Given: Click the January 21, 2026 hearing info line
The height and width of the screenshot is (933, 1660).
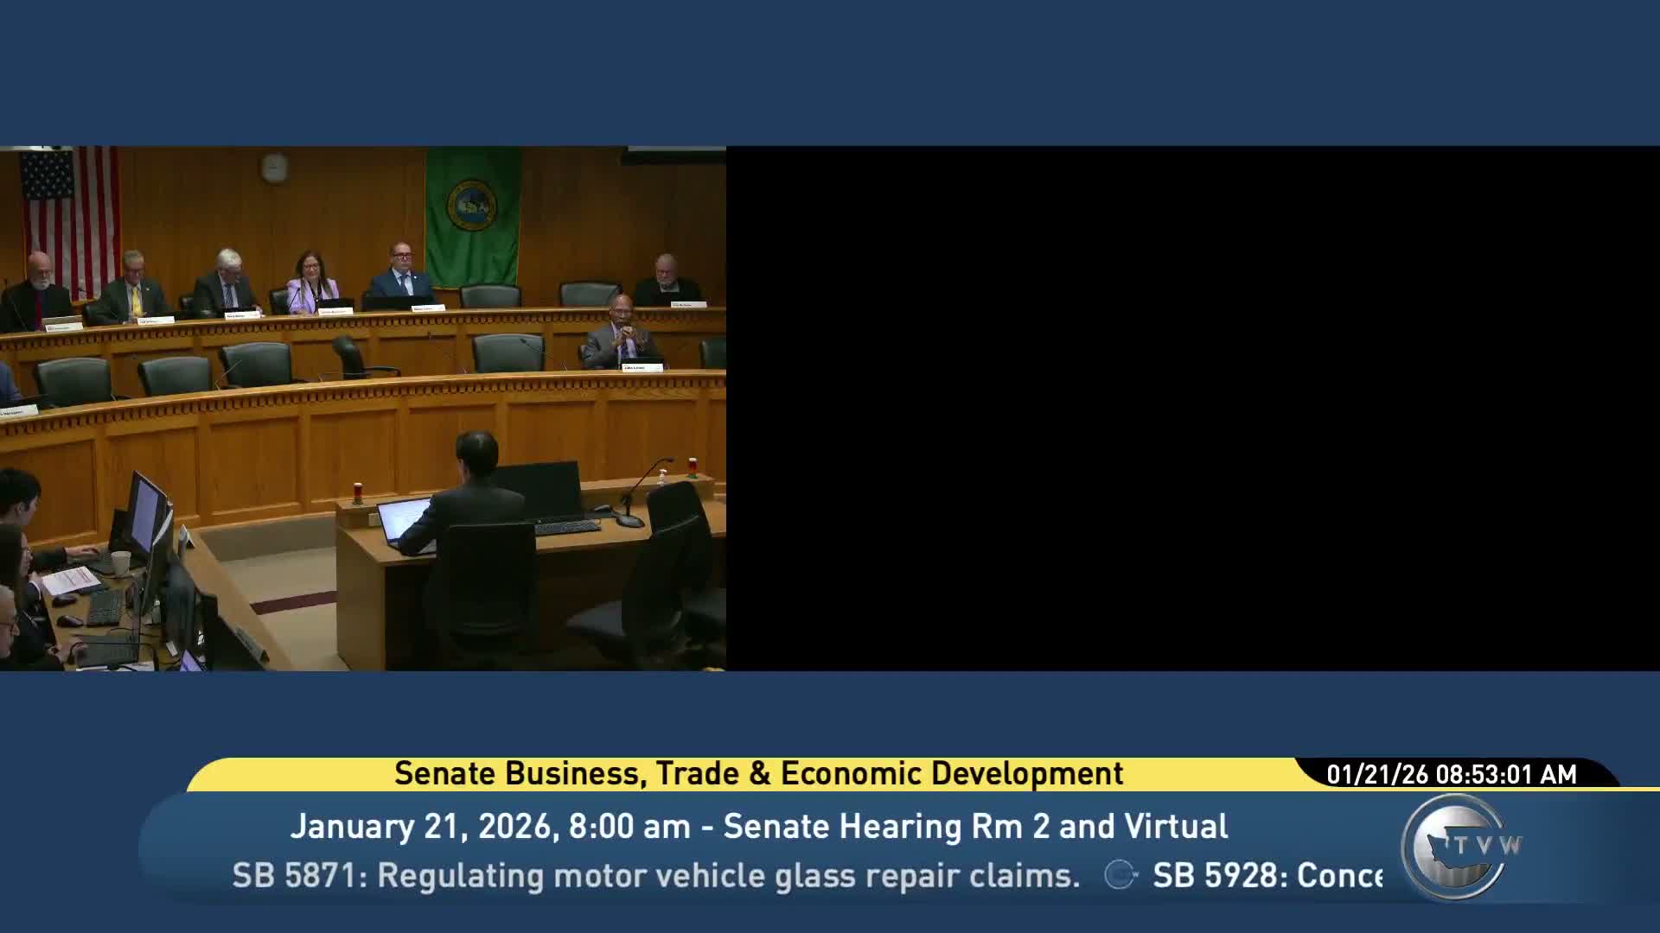Looking at the screenshot, I should click(758, 826).
